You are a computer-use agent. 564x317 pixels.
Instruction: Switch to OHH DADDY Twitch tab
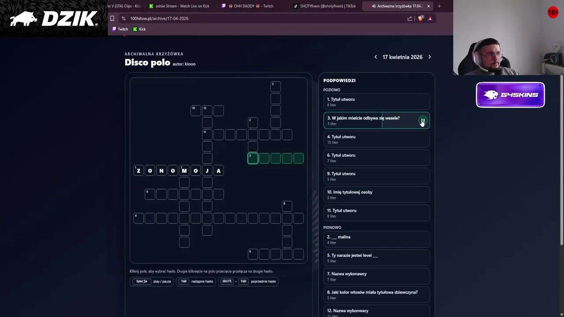pyautogui.click(x=251, y=6)
